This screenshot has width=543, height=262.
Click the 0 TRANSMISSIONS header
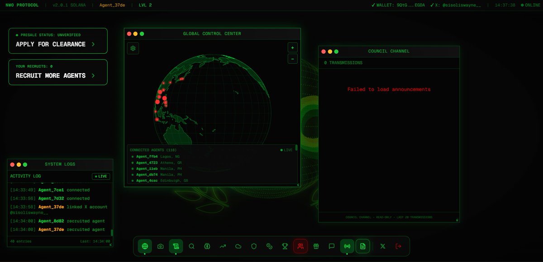click(x=343, y=63)
